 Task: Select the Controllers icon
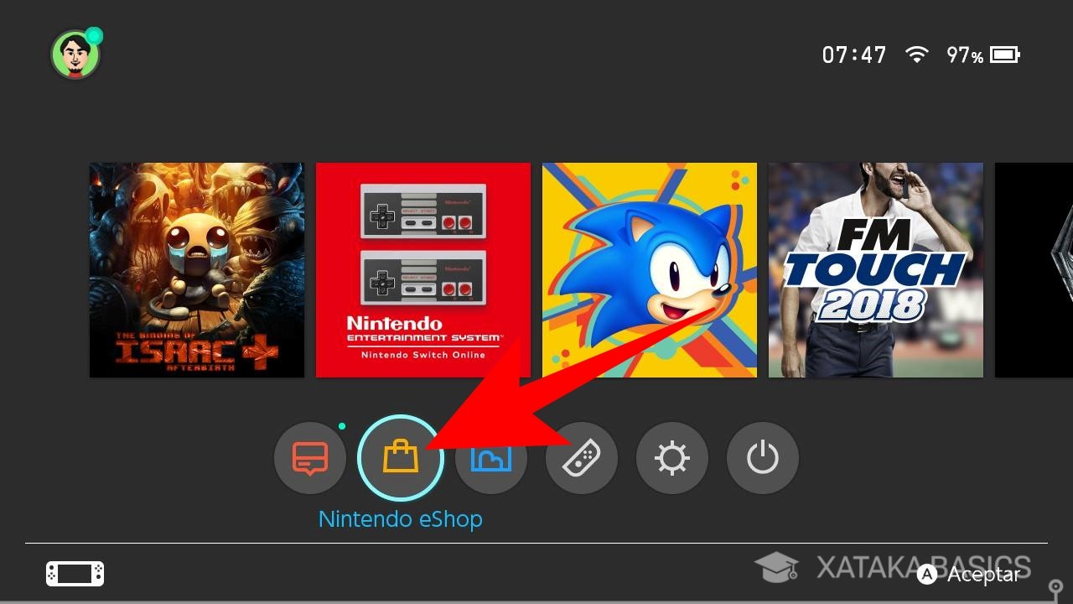pos(581,458)
